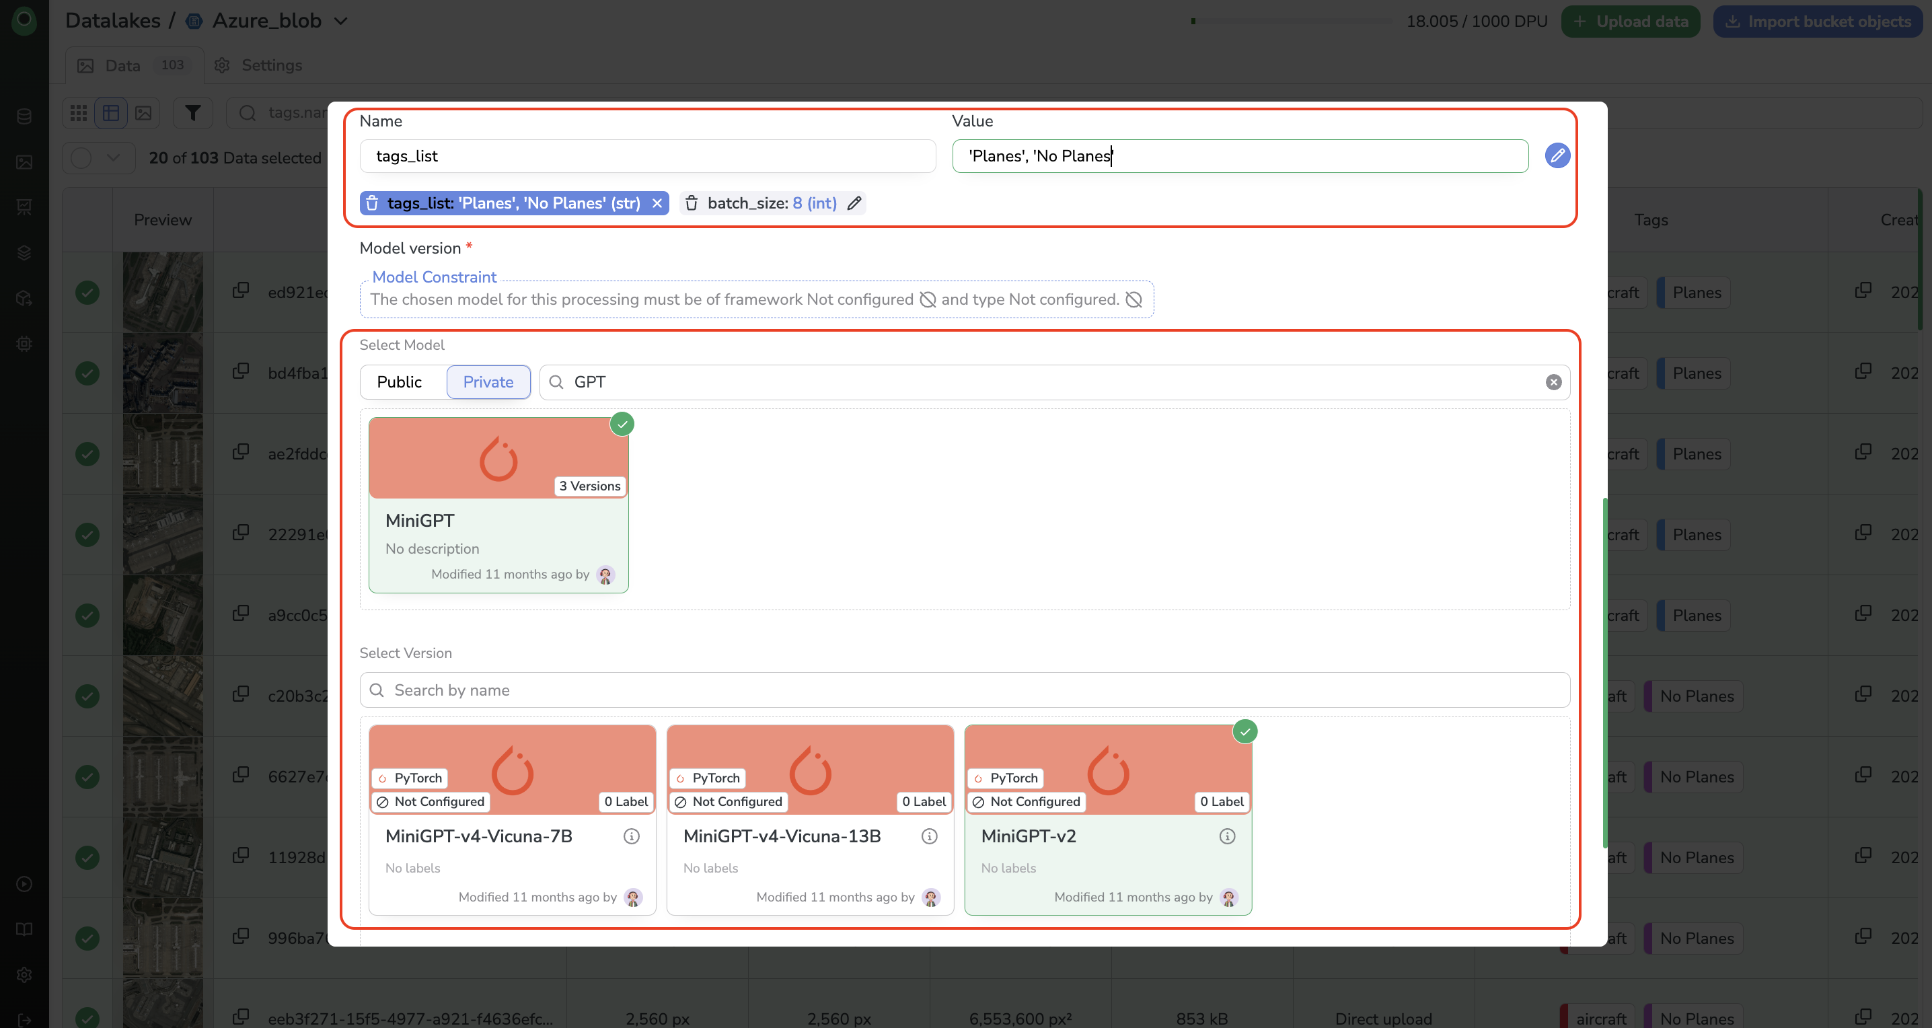
Task: Click Import bucket objects button
Action: click(1817, 21)
